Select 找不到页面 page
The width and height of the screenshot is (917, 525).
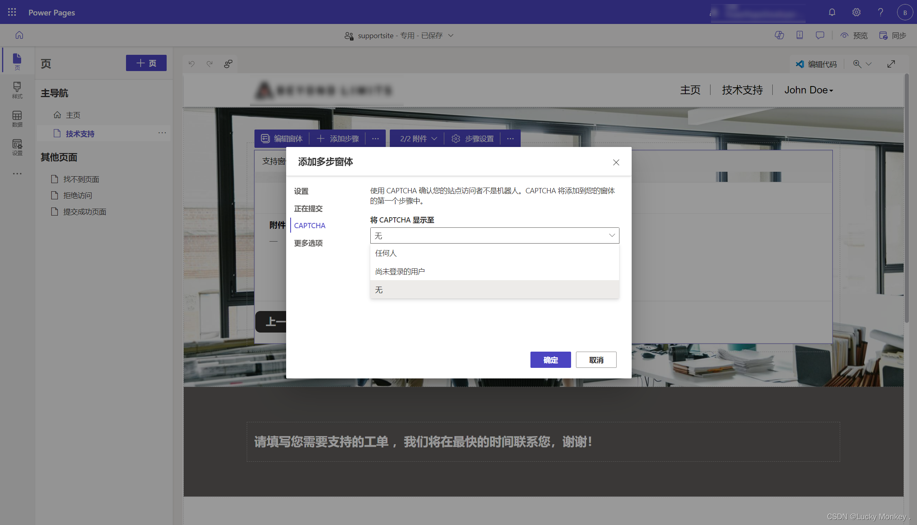(81, 179)
